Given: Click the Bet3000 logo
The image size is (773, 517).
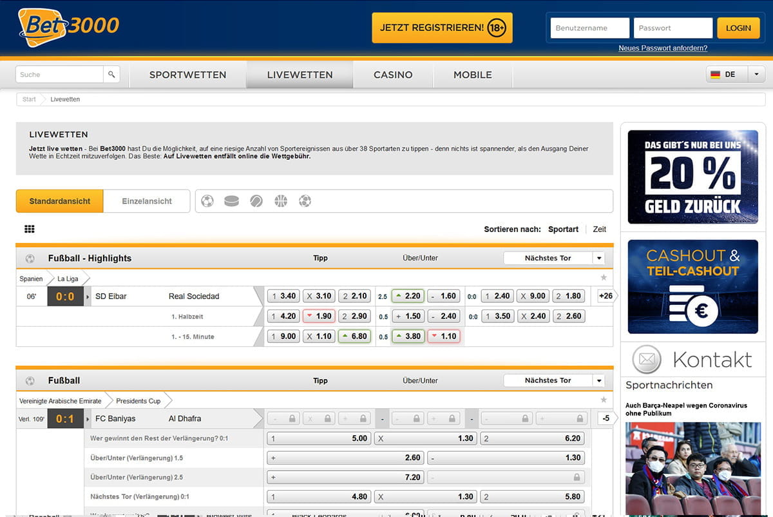Looking at the screenshot, I should pos(69,28).
